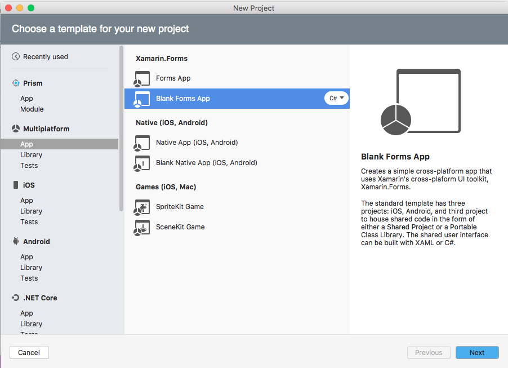Click the iOS phone icon
Viewport: 508px width, 368px height.
[x=16, y=185]
